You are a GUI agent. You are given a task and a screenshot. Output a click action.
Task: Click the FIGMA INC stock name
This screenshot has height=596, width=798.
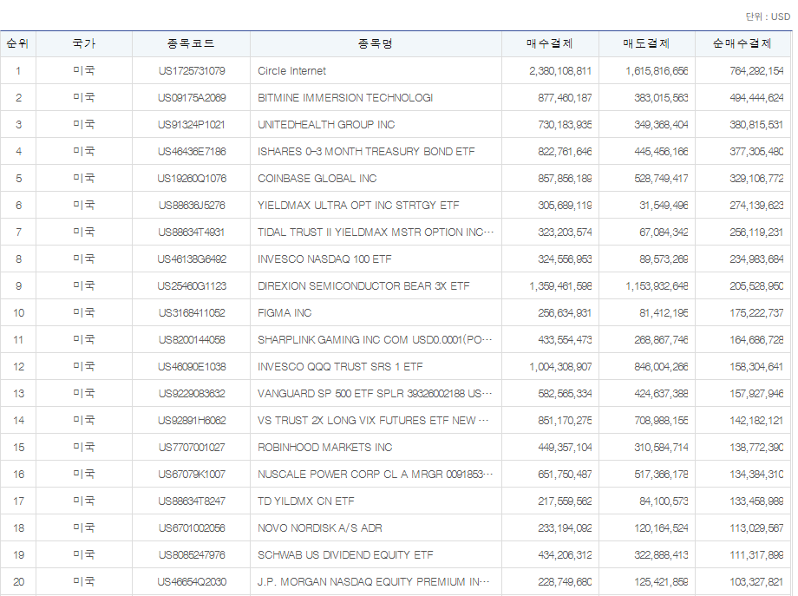click(285, 313)
